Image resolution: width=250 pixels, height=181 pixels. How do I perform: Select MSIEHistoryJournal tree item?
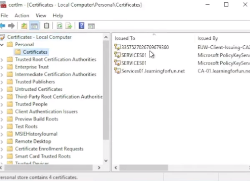36,134
